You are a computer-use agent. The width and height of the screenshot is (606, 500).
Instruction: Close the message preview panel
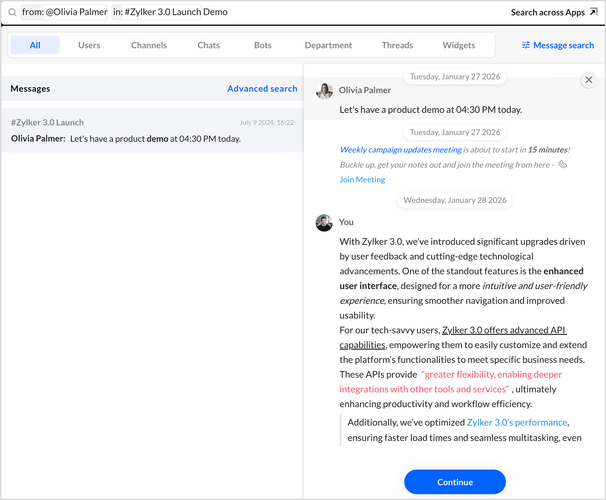coord(589,80)
